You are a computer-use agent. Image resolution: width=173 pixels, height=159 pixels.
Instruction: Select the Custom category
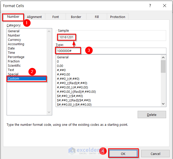coord(27,79)
